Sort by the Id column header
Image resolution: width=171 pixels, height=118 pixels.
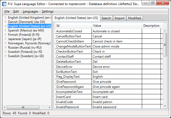73,26
